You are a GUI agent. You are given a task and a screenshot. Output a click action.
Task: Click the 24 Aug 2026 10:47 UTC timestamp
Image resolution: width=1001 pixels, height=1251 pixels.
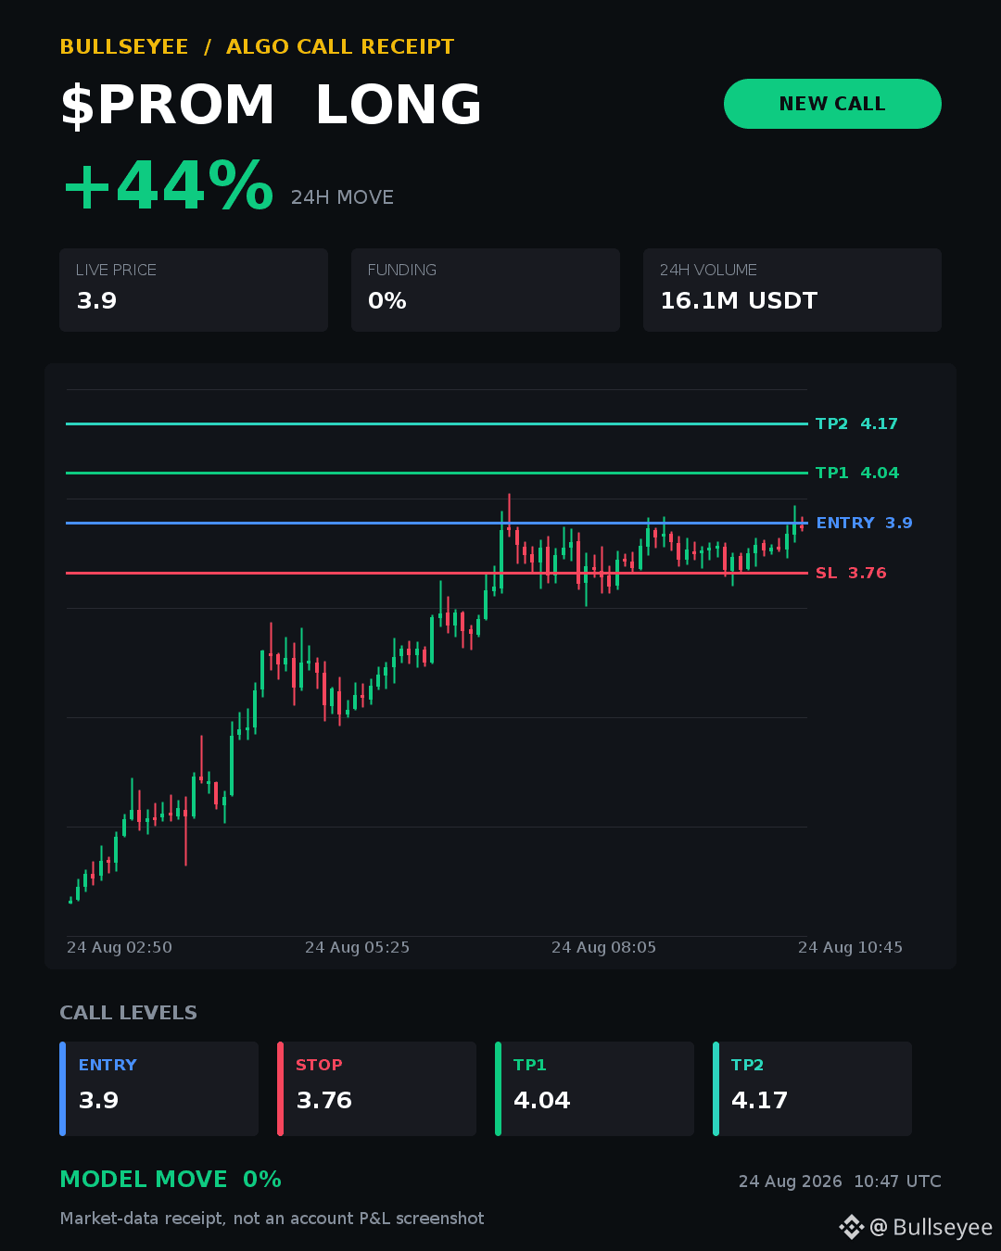pos(840,1181)
